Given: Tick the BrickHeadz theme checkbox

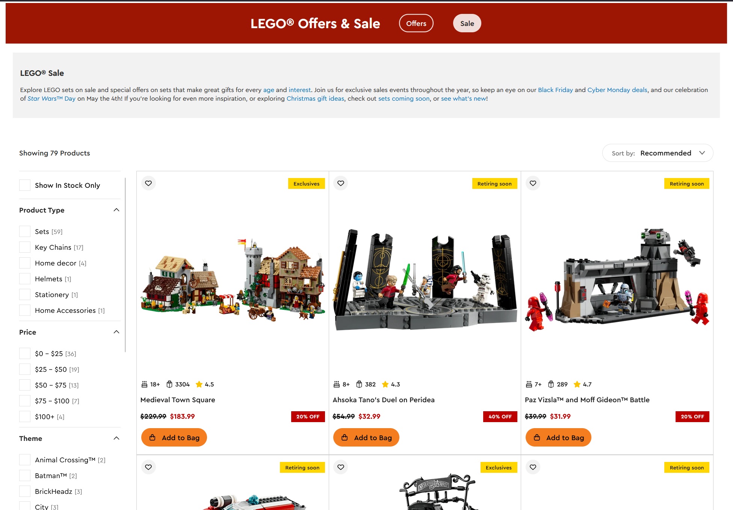Looking at the screenshot, I should click(25, 491).
